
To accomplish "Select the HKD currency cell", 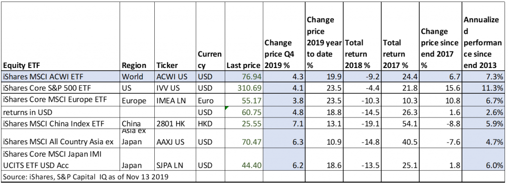I will (210, 123).
